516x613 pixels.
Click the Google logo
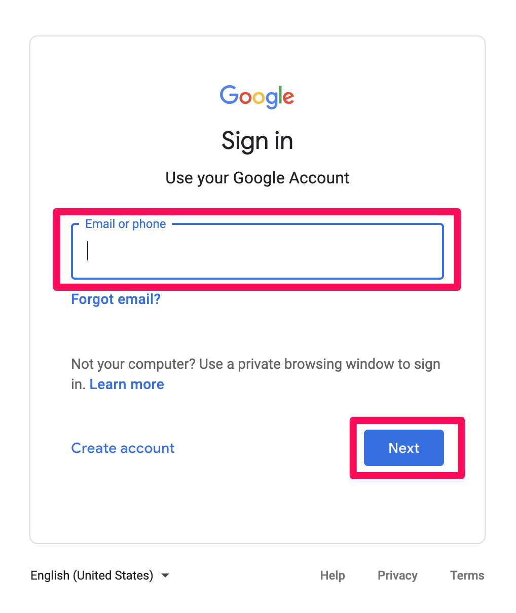point(257,96)
